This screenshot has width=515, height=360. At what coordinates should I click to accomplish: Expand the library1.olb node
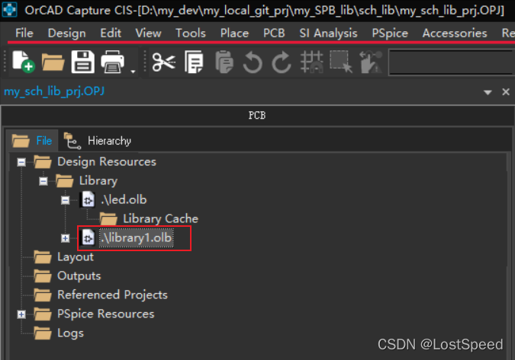point(66,238)
